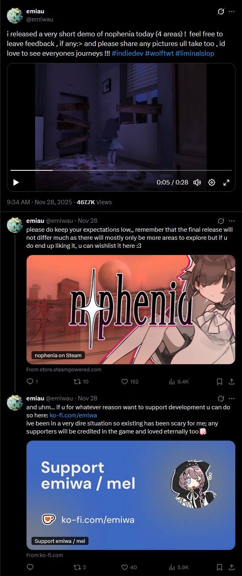Click the Grok icon on main post

coord(221,12)
